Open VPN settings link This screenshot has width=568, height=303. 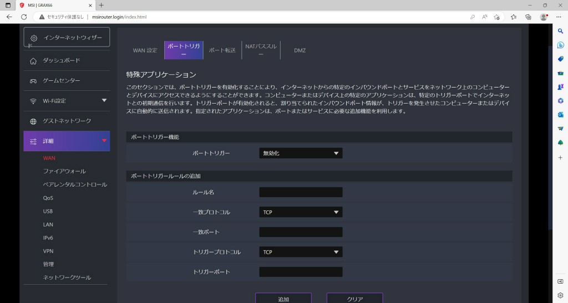[48, 251]
